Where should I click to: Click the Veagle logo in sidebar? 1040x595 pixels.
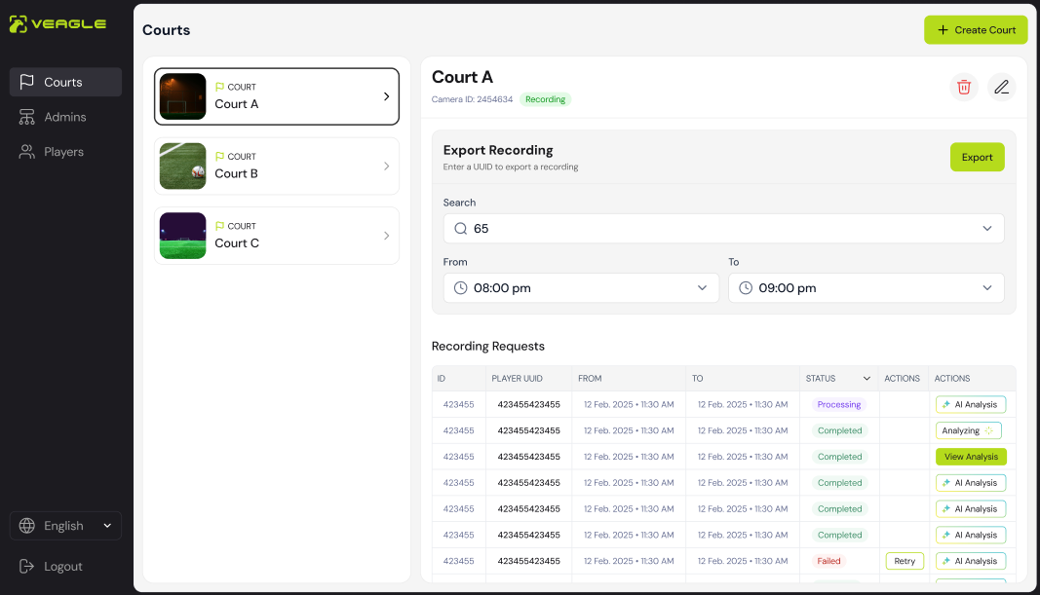(58, 24)
